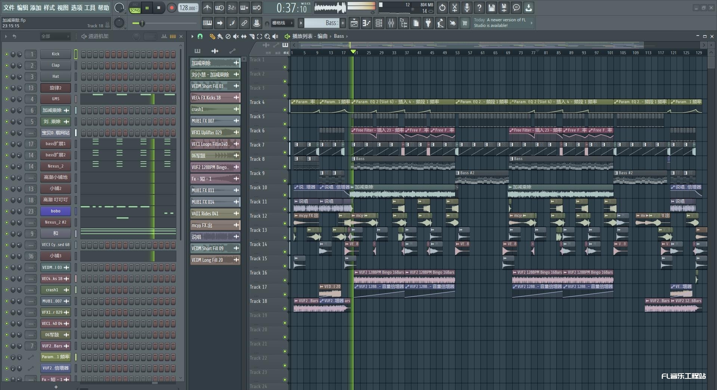
Task: Select the zoom tool in playlist toolbar
Action: (x=267, y=36)
